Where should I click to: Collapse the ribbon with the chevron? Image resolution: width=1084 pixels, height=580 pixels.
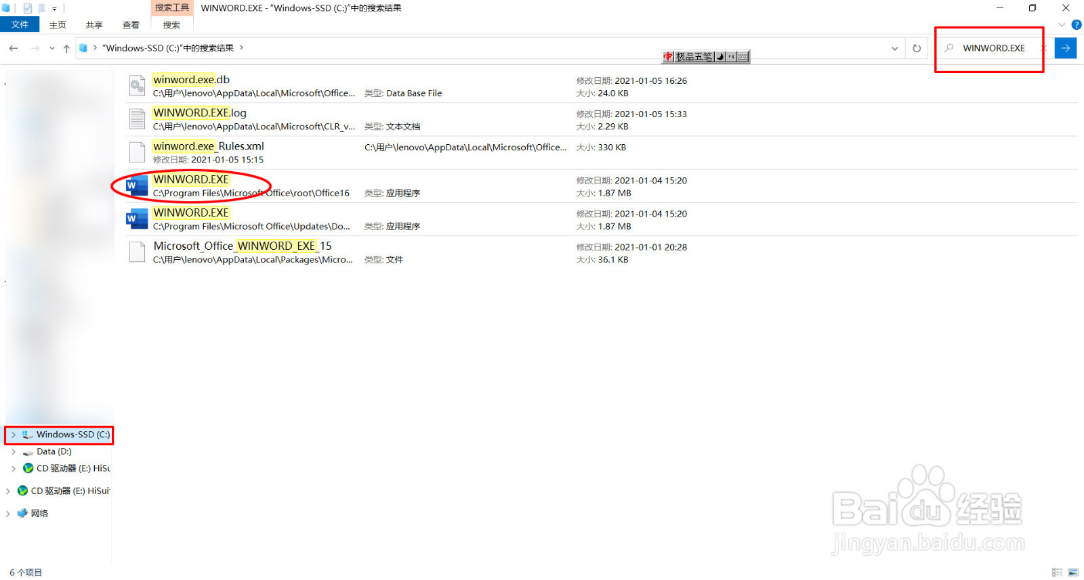[x=1062, y=24]
